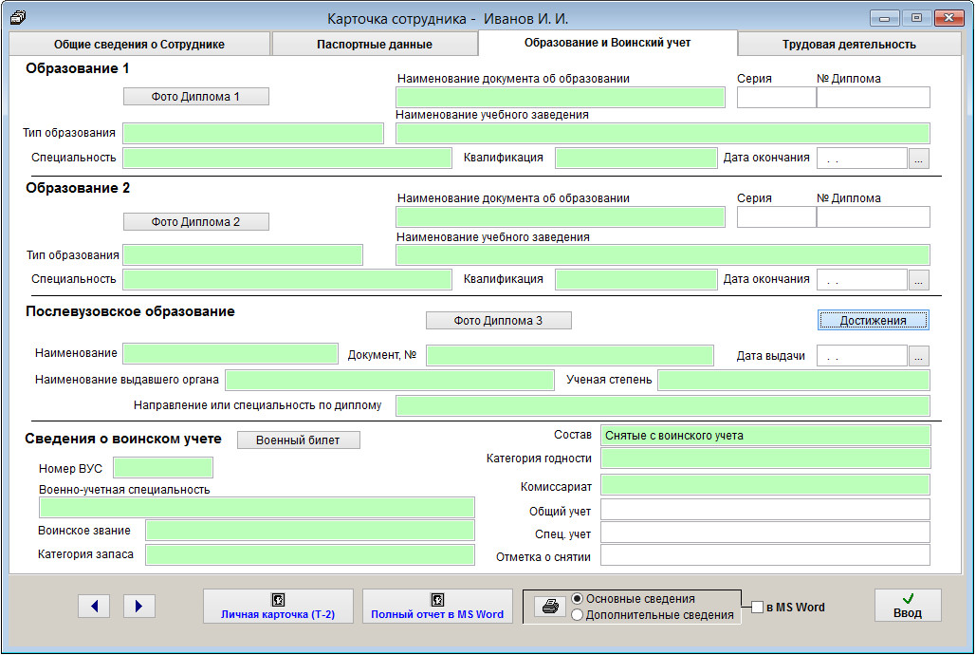Generate Полный отчет в MS Word
The height and width of the screenshot is (655, 976).
[x=437, y=607]
